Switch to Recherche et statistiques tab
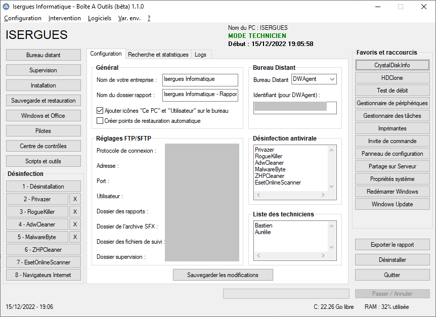The image size is (436, 317). coord(158,55)
